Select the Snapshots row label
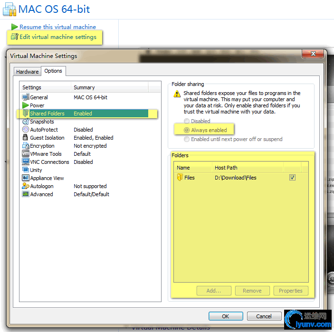Viewport: 334px width, 332px height. (42, 122)
